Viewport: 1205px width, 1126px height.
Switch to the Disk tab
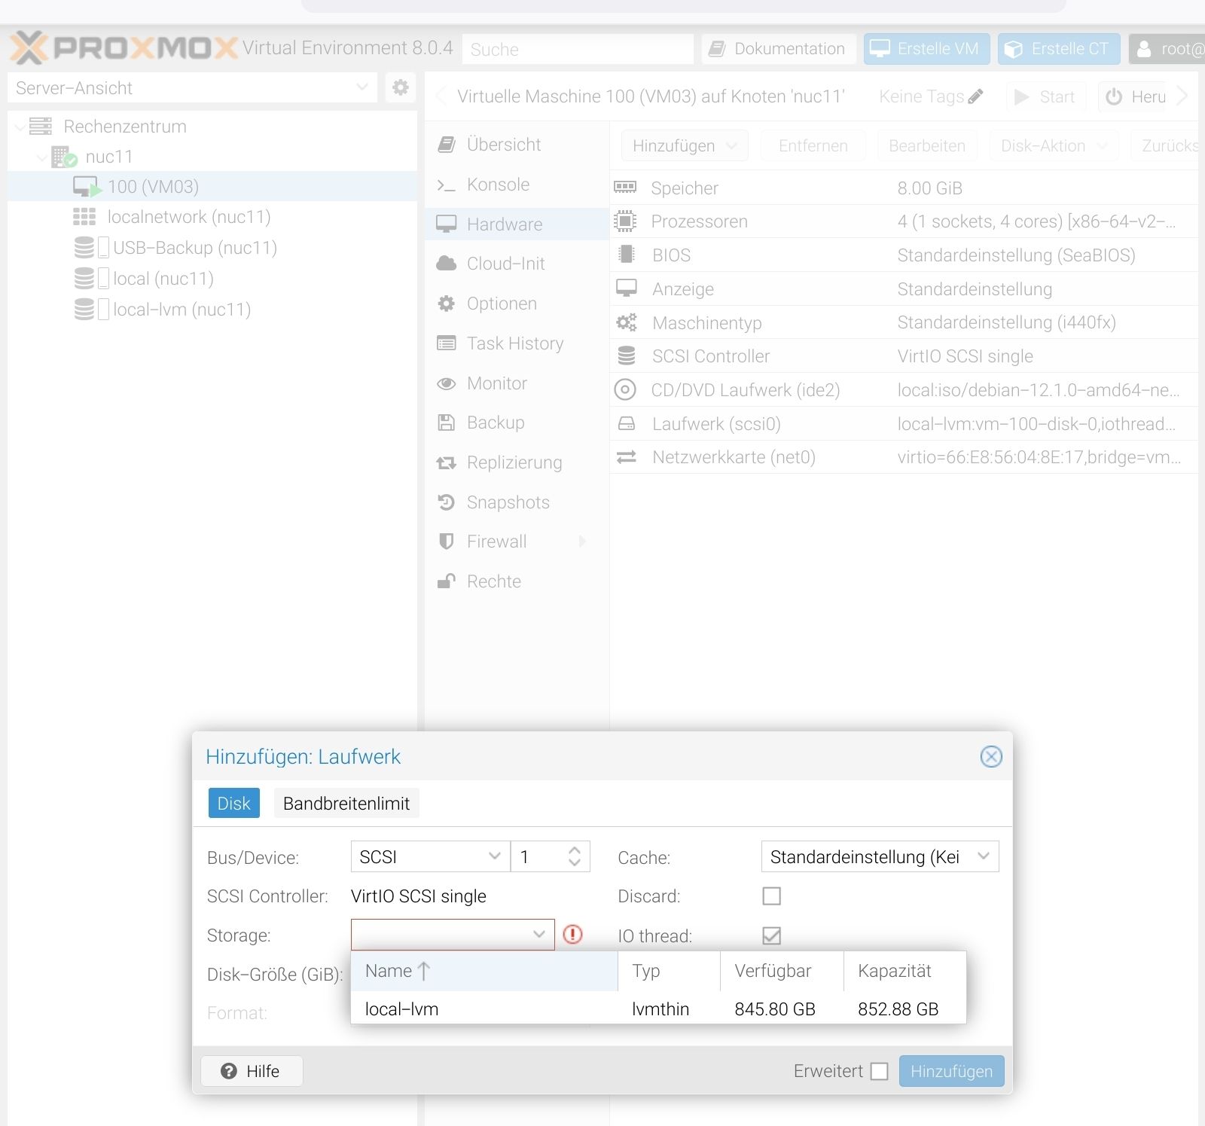point(233,803)
